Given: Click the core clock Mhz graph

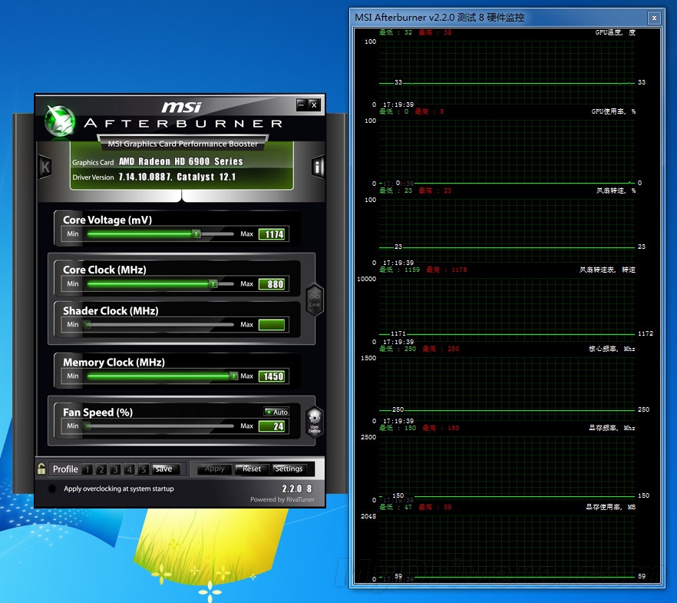Looking at the screenshot, I should click(507, 389).
